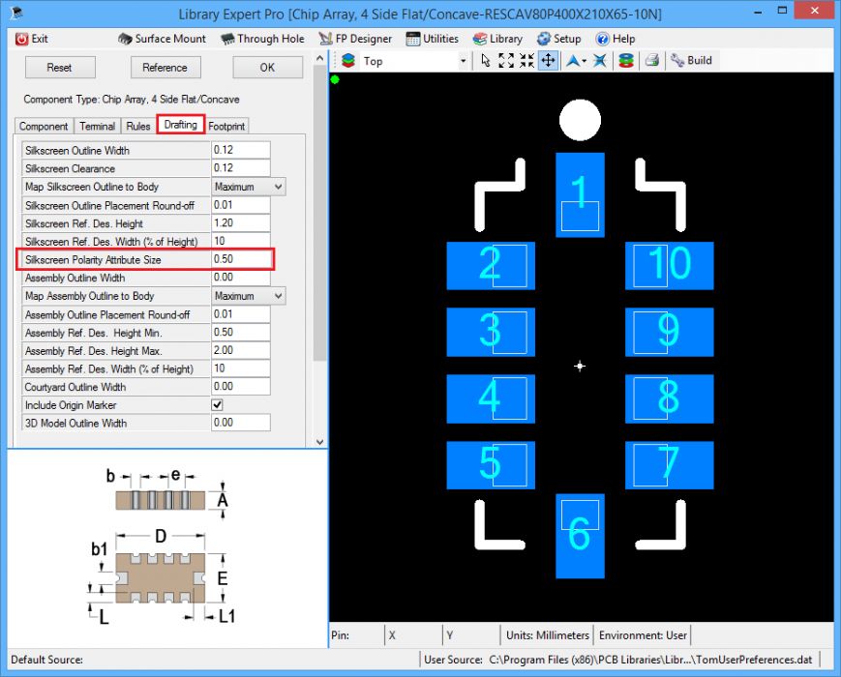Image resolution: width=841 pixels, height=677 pixels.
Task: Click the Silkscreen Outline Width value field
Action: pos(240,150)
